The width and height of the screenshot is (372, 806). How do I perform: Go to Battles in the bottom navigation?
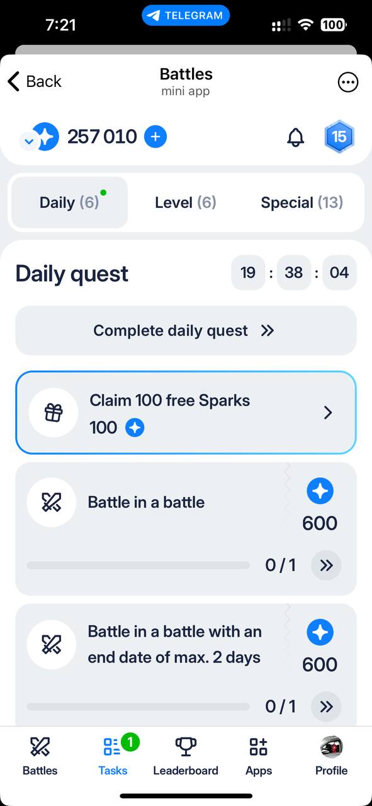pos(40,756)
